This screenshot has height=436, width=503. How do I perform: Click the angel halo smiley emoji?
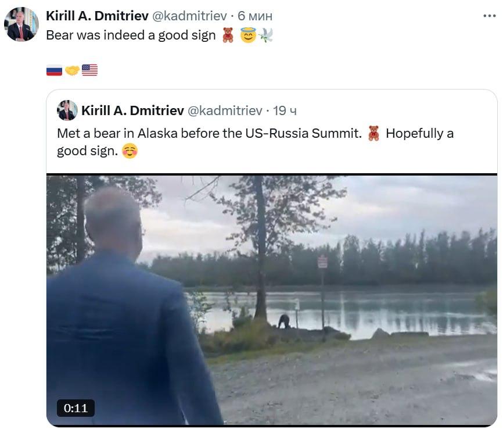pos(248,35)
